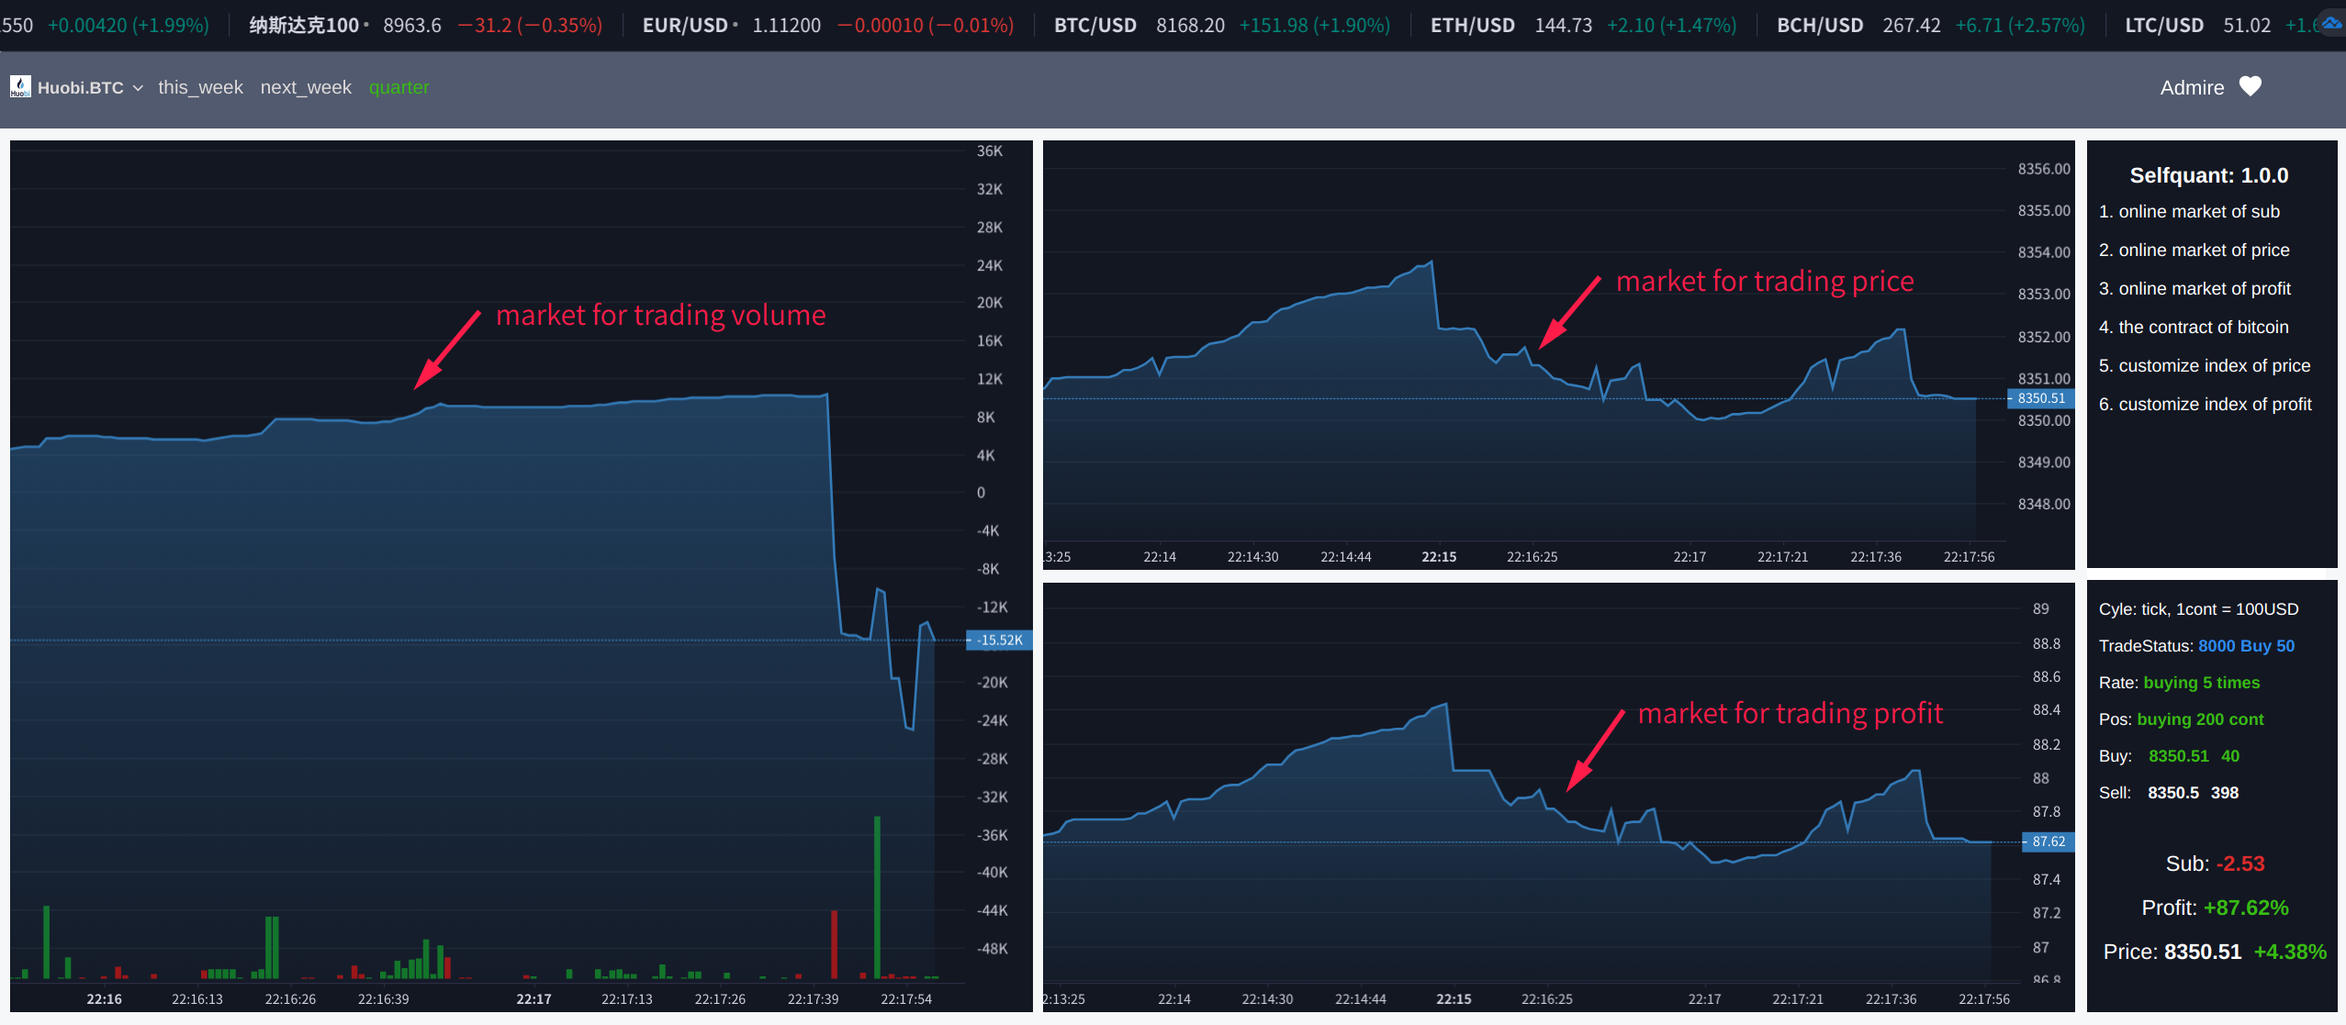Screen dimensions: 2346x1025
Task: Click the Admire text link
Action: click(2192, 88)
